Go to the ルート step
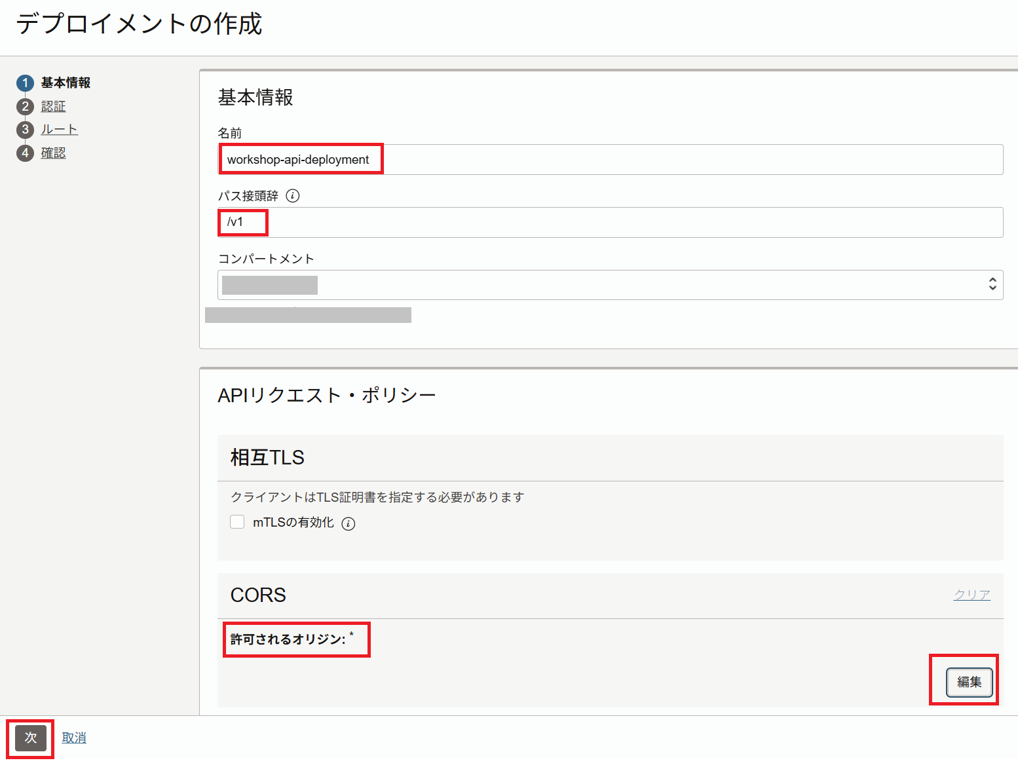1018x769 pixels. (x=59, y=130)
